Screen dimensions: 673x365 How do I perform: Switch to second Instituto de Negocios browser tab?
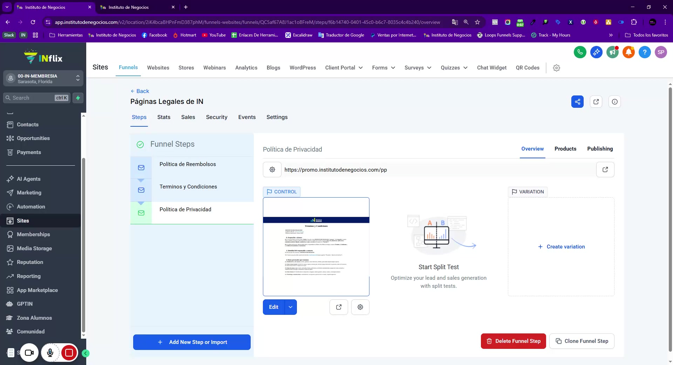137,7
